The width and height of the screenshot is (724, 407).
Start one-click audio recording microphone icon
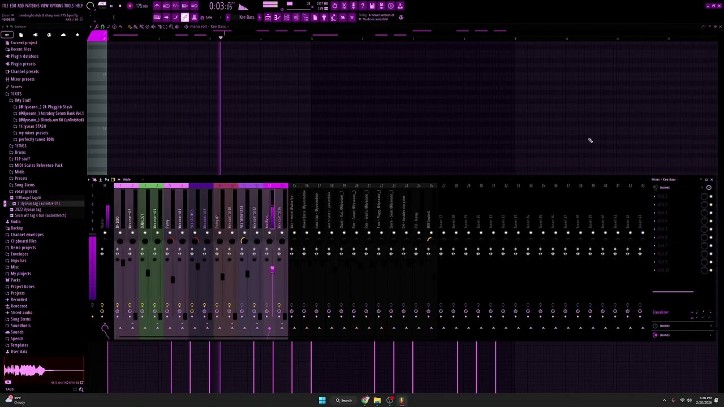tap(353, 6)
